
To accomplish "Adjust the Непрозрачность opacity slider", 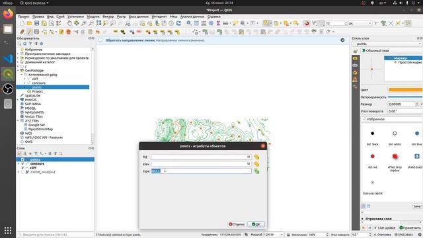I will 405,97.
